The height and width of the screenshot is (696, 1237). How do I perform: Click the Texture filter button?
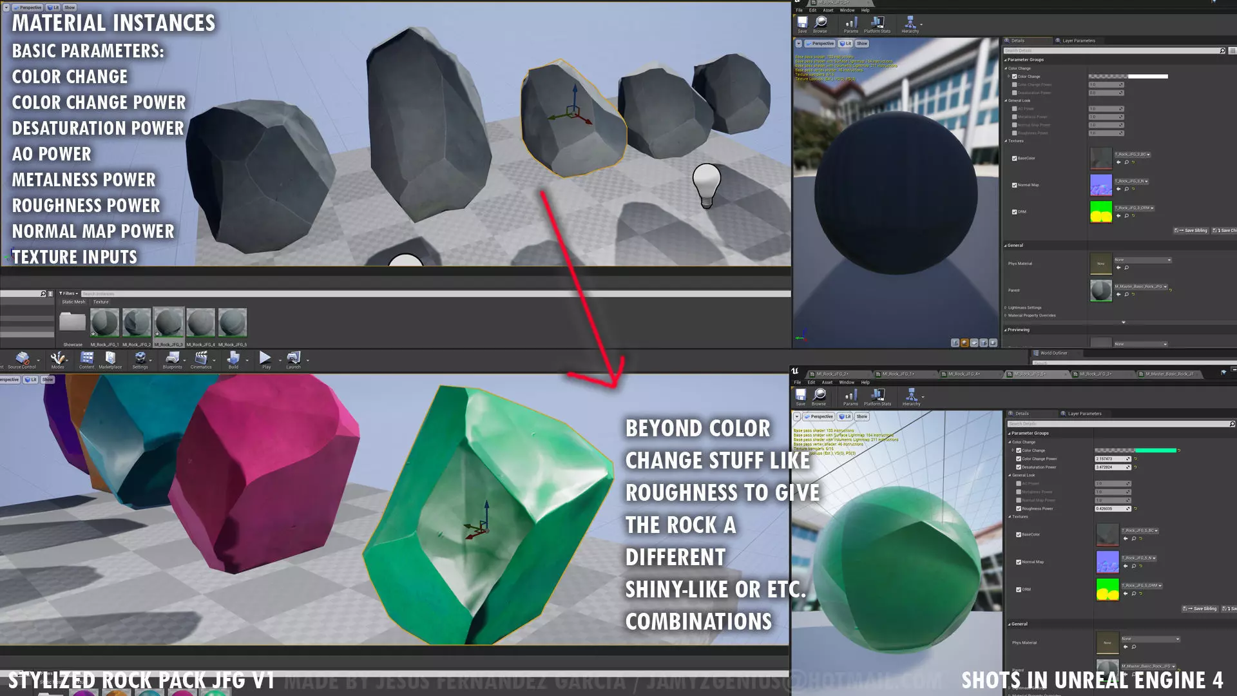point(101,302)
